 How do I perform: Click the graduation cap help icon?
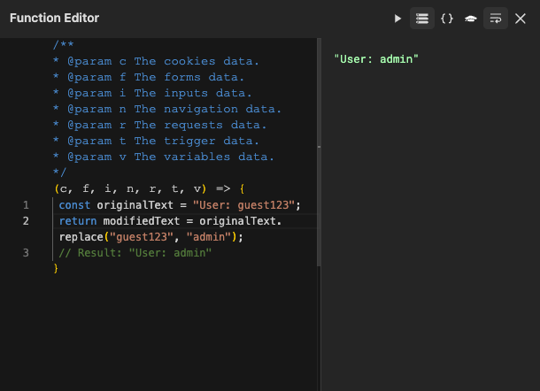(x=470, y=19)
